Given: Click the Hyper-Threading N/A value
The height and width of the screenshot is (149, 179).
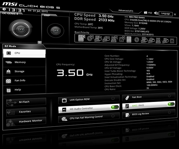Looking at the screenshot, I should pyautogui.click(x=148, y=74).
